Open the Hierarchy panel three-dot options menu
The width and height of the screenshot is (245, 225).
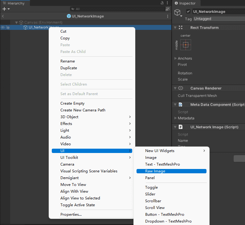[x=167, y=3]
